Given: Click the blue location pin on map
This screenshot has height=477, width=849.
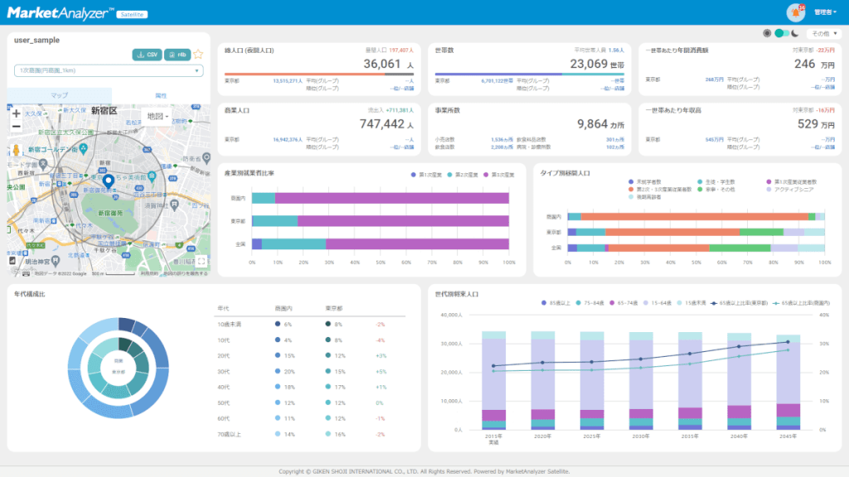Looking at the screenshot, I should coord(109,181).
